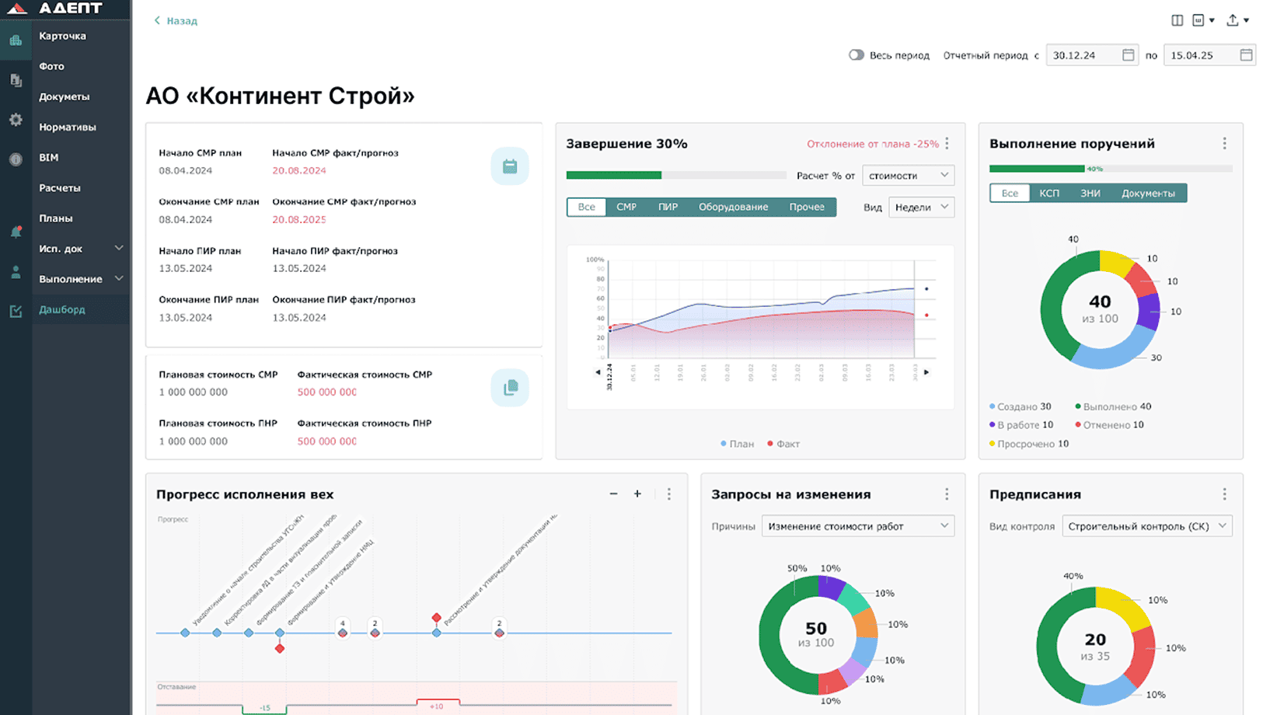Click the calendar icon in the dates card
1270x715 pixels.
510,166
